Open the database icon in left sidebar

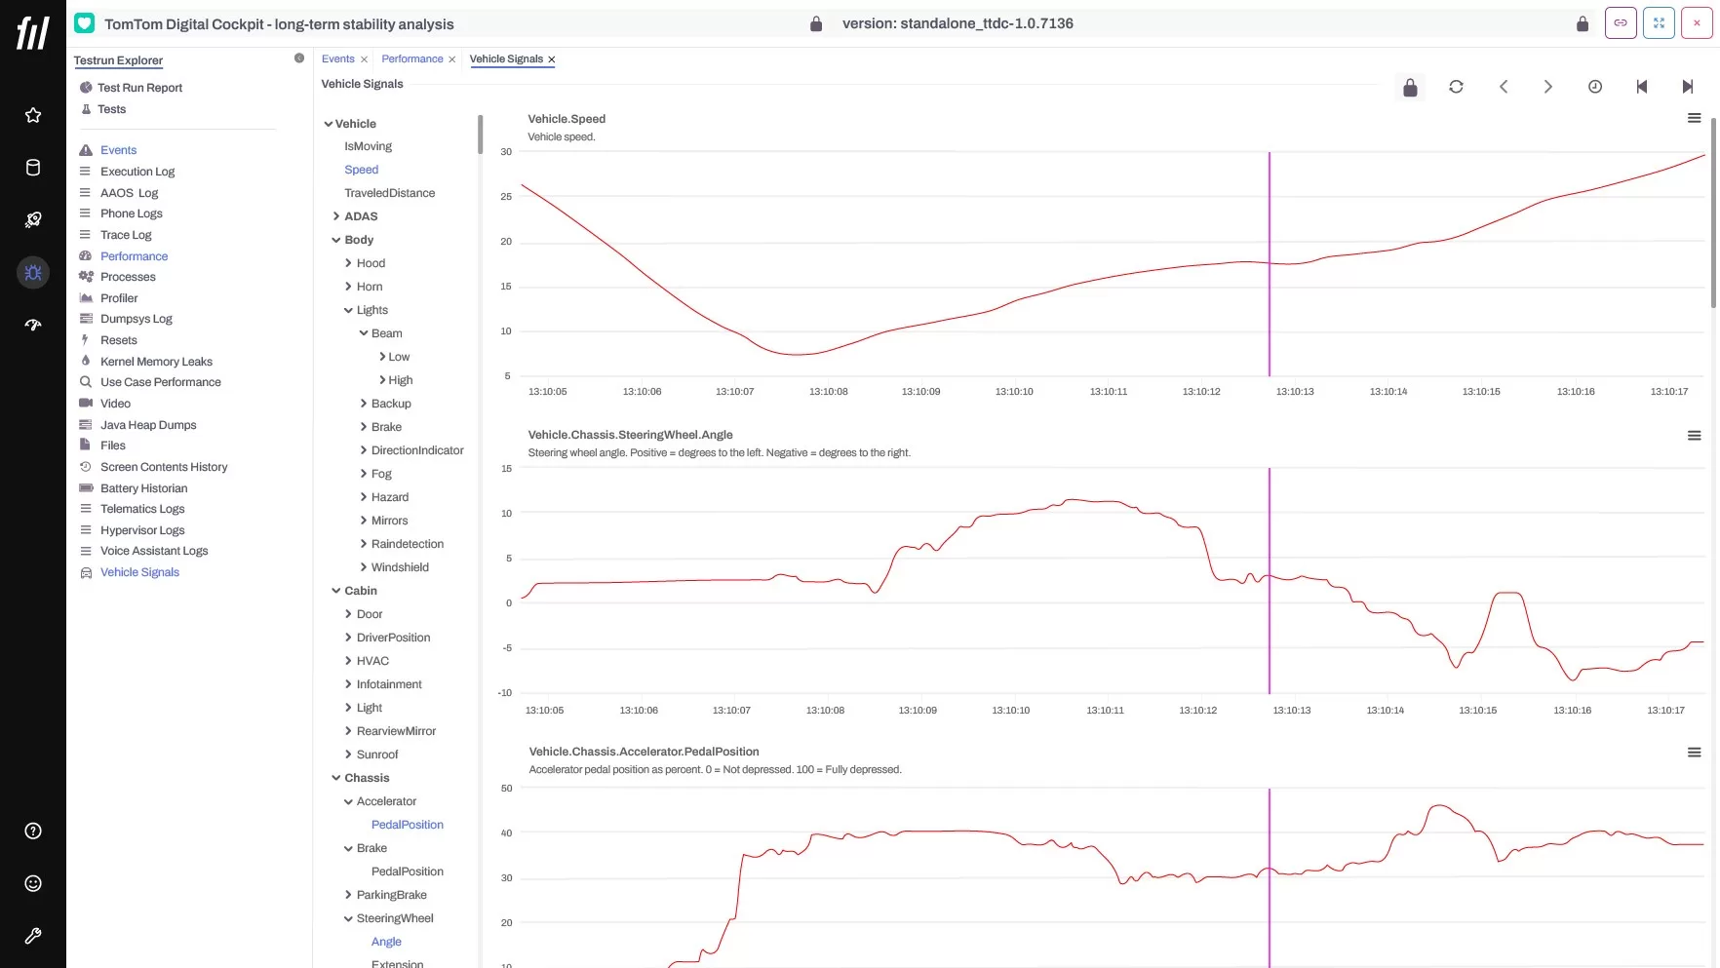point(33,168)
